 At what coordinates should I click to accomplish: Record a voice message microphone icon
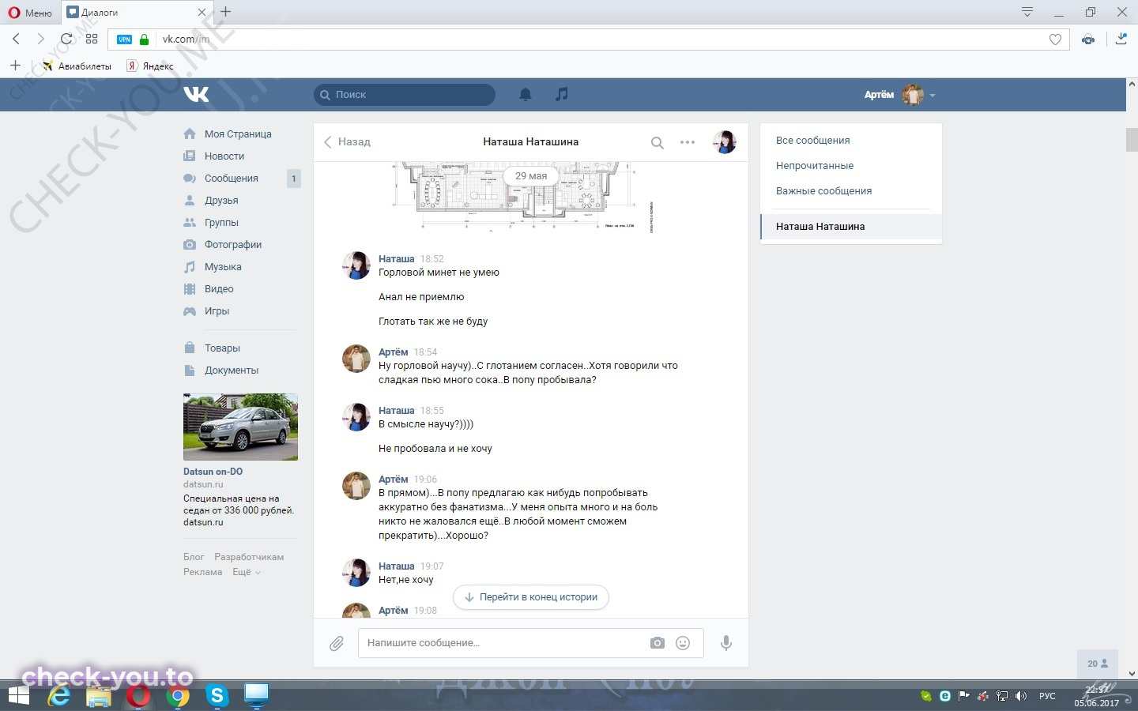(726, 643)
